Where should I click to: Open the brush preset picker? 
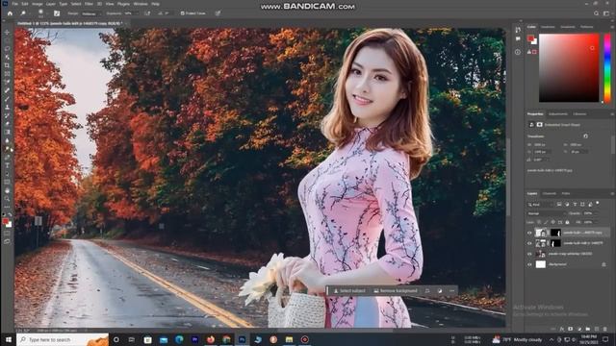tap(40, 13)
